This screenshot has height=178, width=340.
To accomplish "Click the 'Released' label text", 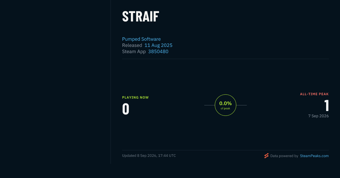I will tap(132, 45).
